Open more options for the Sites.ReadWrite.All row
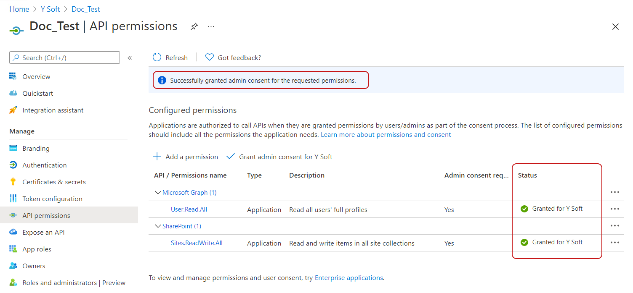 (x=614, y=243)
